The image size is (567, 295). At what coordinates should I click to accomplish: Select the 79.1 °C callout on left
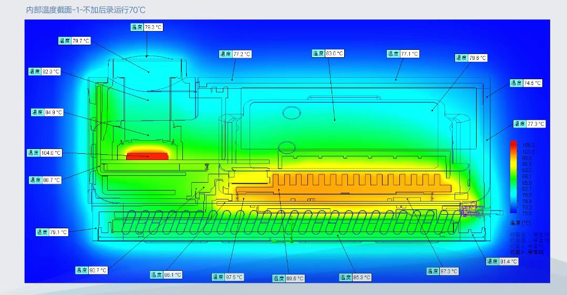click(x=52, y=232)
